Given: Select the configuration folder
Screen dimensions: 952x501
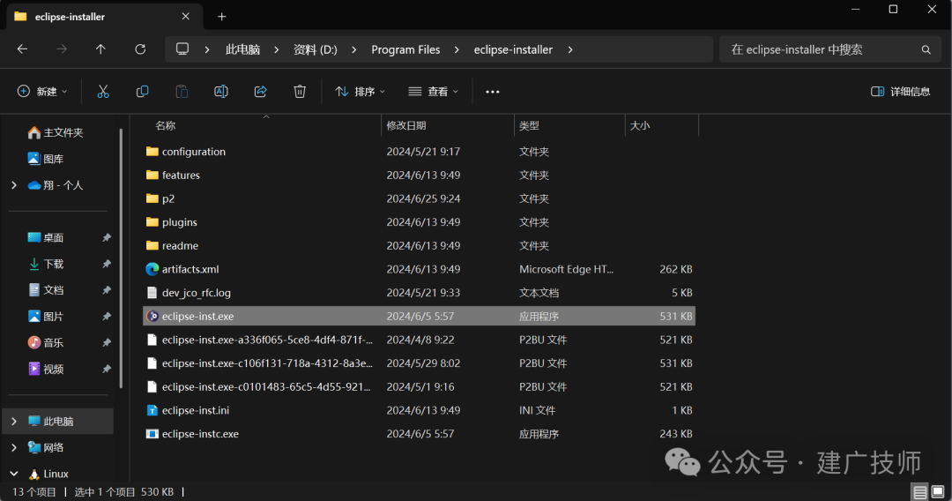Looking at the screenshot, I should pos(419,151).
